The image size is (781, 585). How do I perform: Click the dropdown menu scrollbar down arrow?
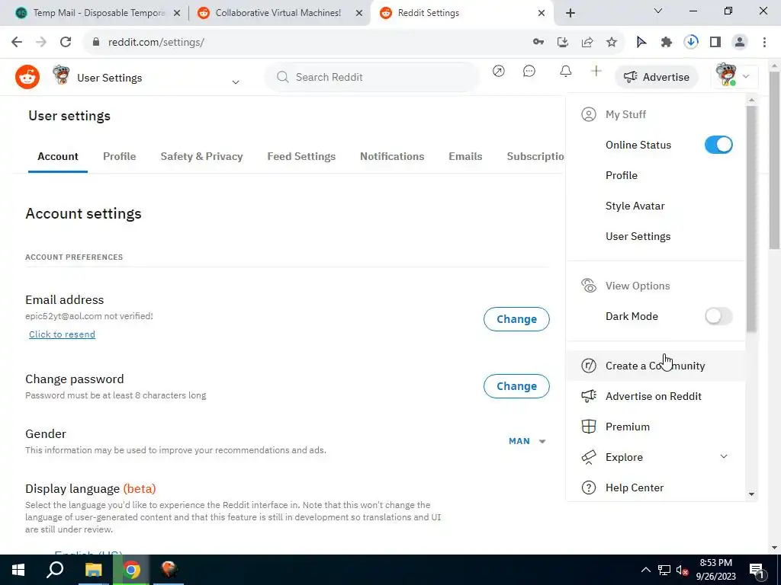[751, 494]
